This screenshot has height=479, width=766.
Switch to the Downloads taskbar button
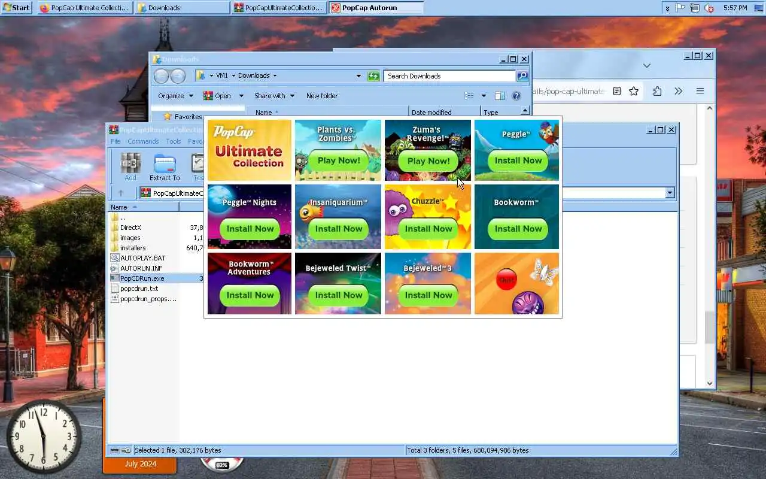(182, 8)
